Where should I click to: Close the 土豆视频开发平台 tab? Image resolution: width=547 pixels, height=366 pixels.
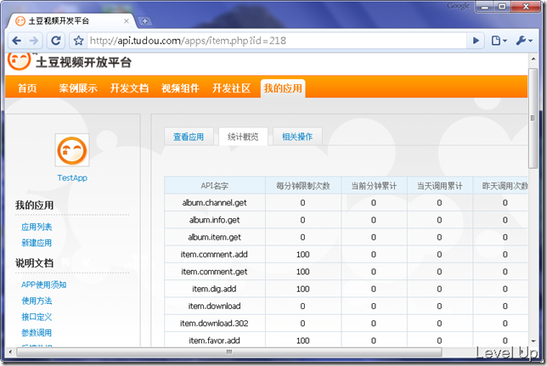tap(127, 21)
